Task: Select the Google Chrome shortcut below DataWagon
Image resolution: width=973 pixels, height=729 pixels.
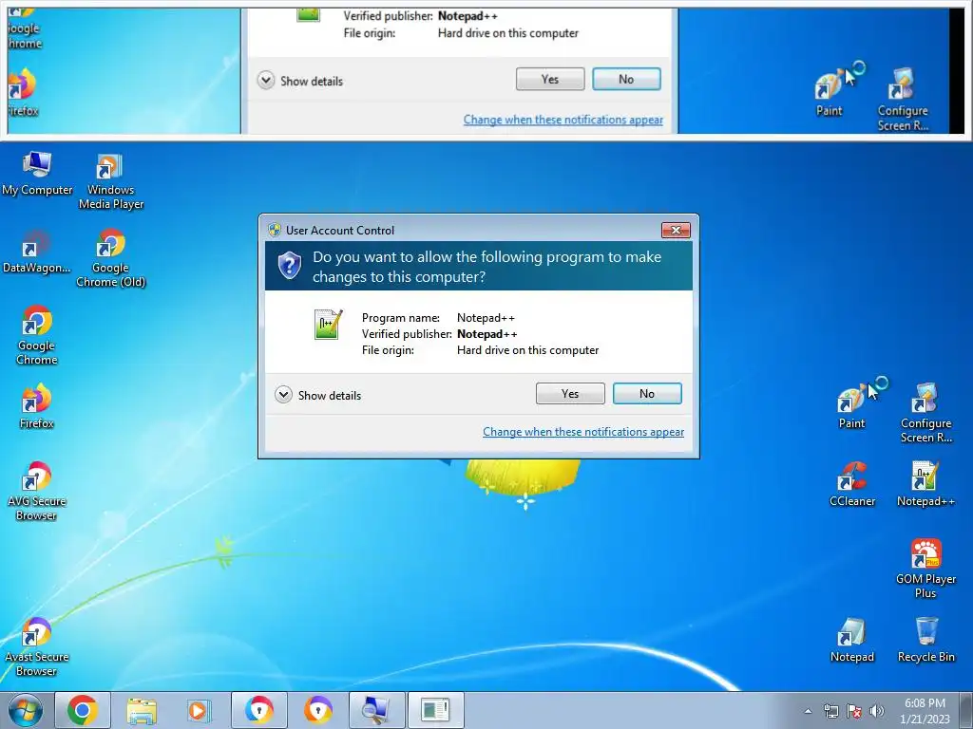Action: click(37, 335)
